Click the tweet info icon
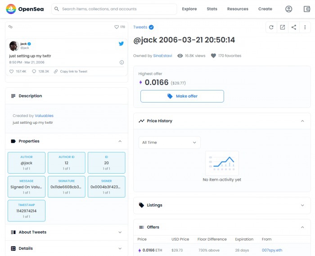 tap(122, 62)
